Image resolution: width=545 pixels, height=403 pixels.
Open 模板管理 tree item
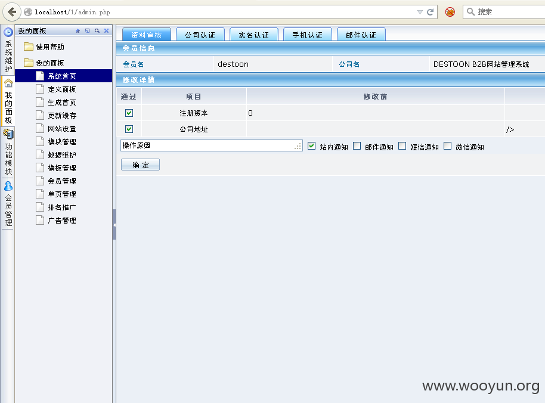(x=62, y=168)
